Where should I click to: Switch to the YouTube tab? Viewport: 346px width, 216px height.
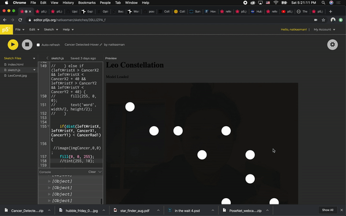tap(287, 12)
